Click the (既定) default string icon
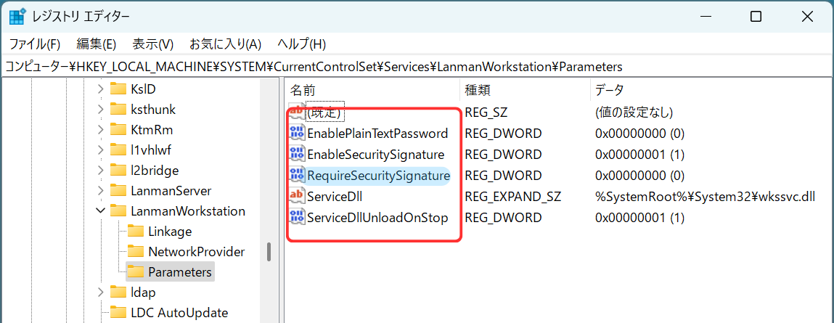The height and width of the screenshot is (323, 834). (297, 113)
